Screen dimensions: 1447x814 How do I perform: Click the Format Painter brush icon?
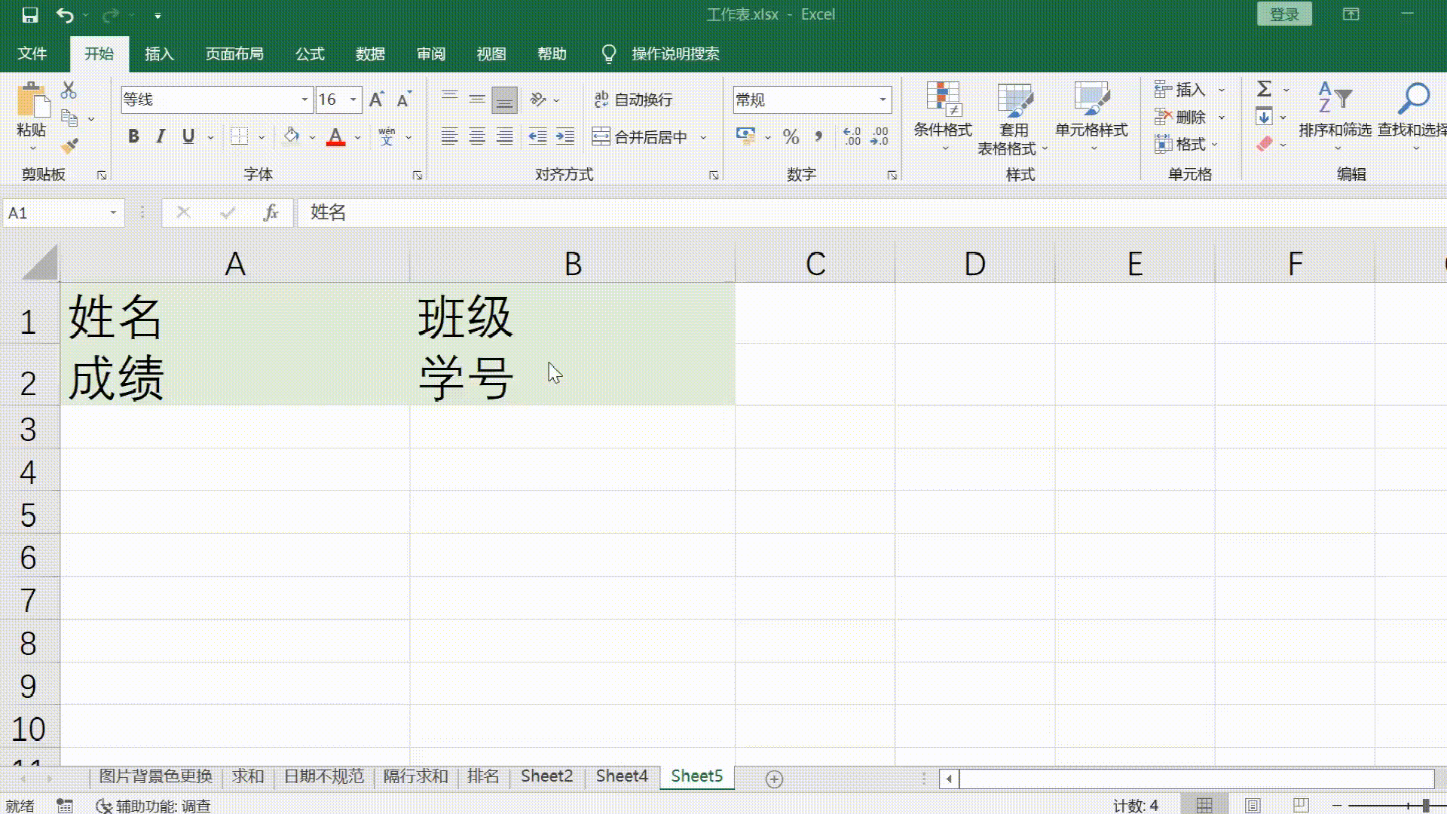[69, 145]
